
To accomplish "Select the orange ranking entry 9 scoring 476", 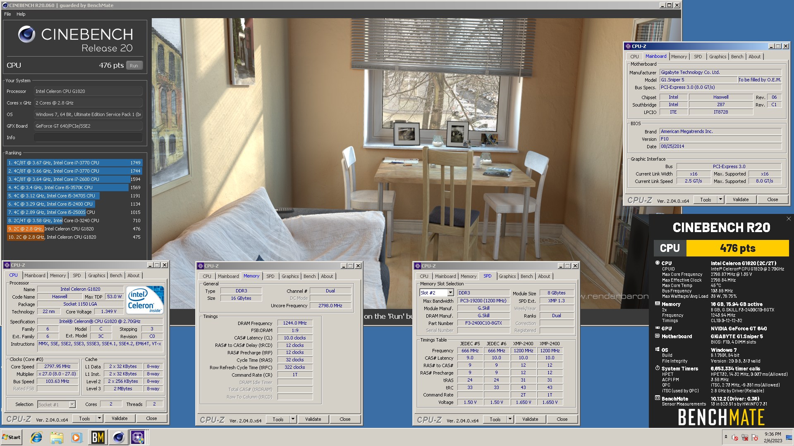I will click(x=74, y=229).
